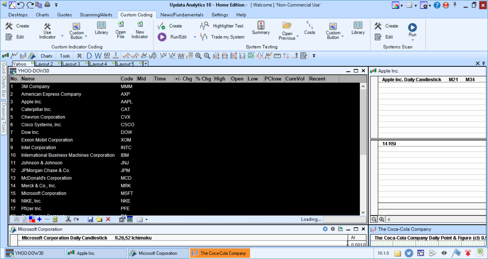Toggle the 1 min timeframe button

(x=116, y=56)
